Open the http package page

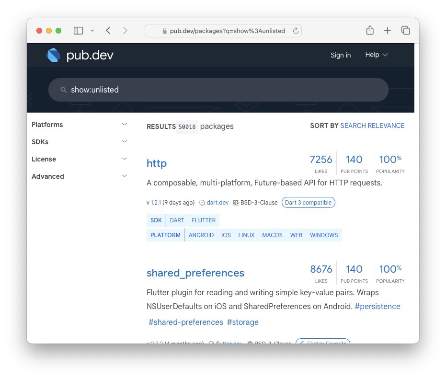(157, 163)
